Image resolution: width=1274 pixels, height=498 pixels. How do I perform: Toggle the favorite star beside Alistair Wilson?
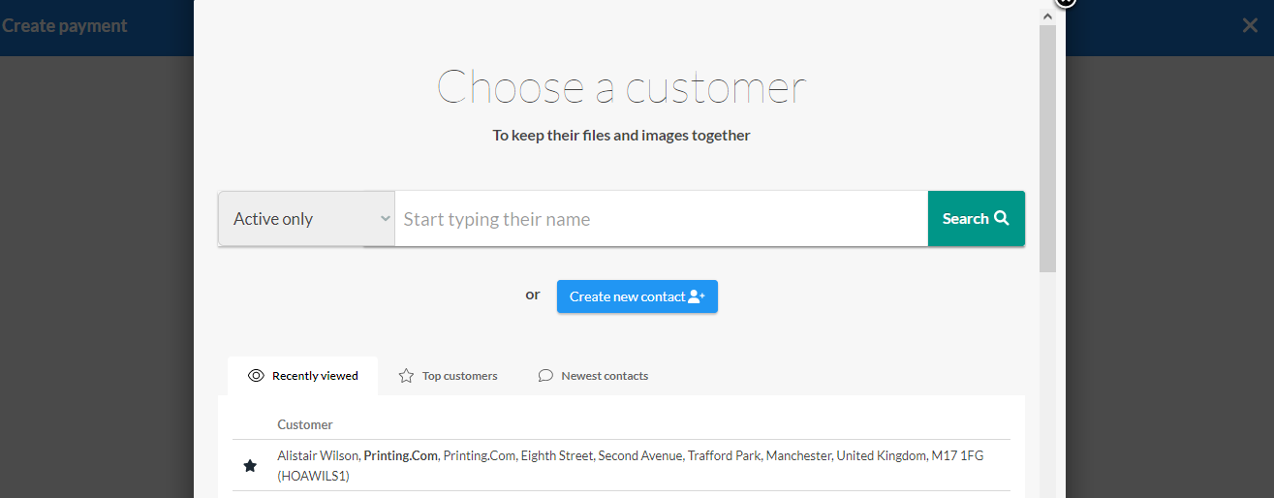click(x=250, y=466)
